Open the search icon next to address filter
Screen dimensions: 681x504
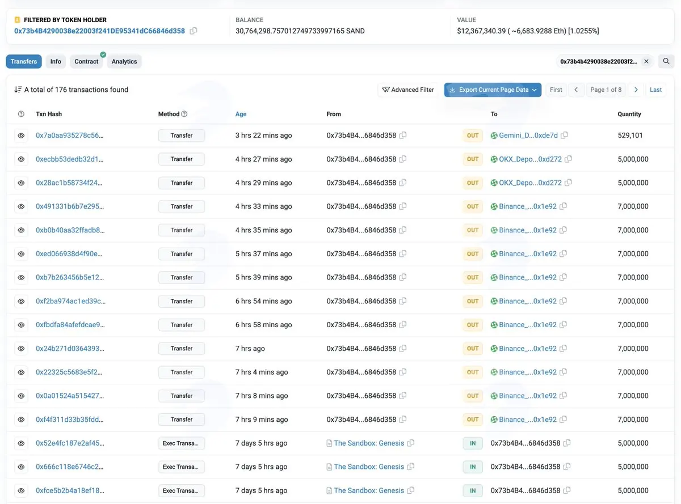click(x=666, y=61)
